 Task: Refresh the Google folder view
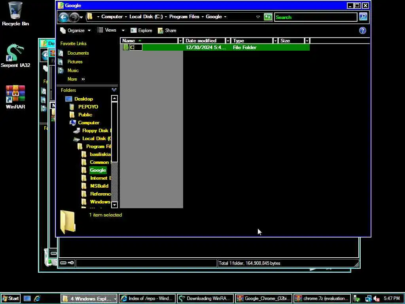pyautogui.click(x=268, y=17)
